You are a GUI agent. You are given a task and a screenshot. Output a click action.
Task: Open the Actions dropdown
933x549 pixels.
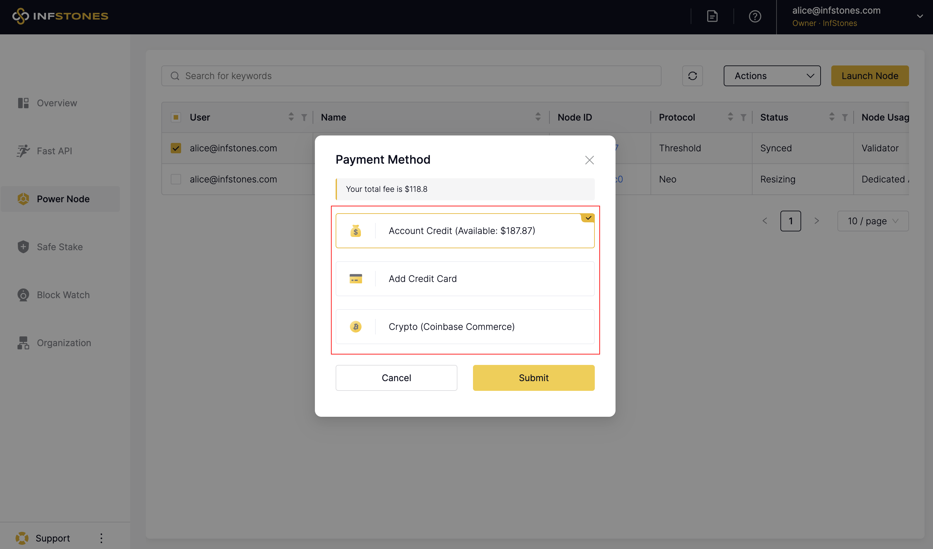[x=772, y=76]
